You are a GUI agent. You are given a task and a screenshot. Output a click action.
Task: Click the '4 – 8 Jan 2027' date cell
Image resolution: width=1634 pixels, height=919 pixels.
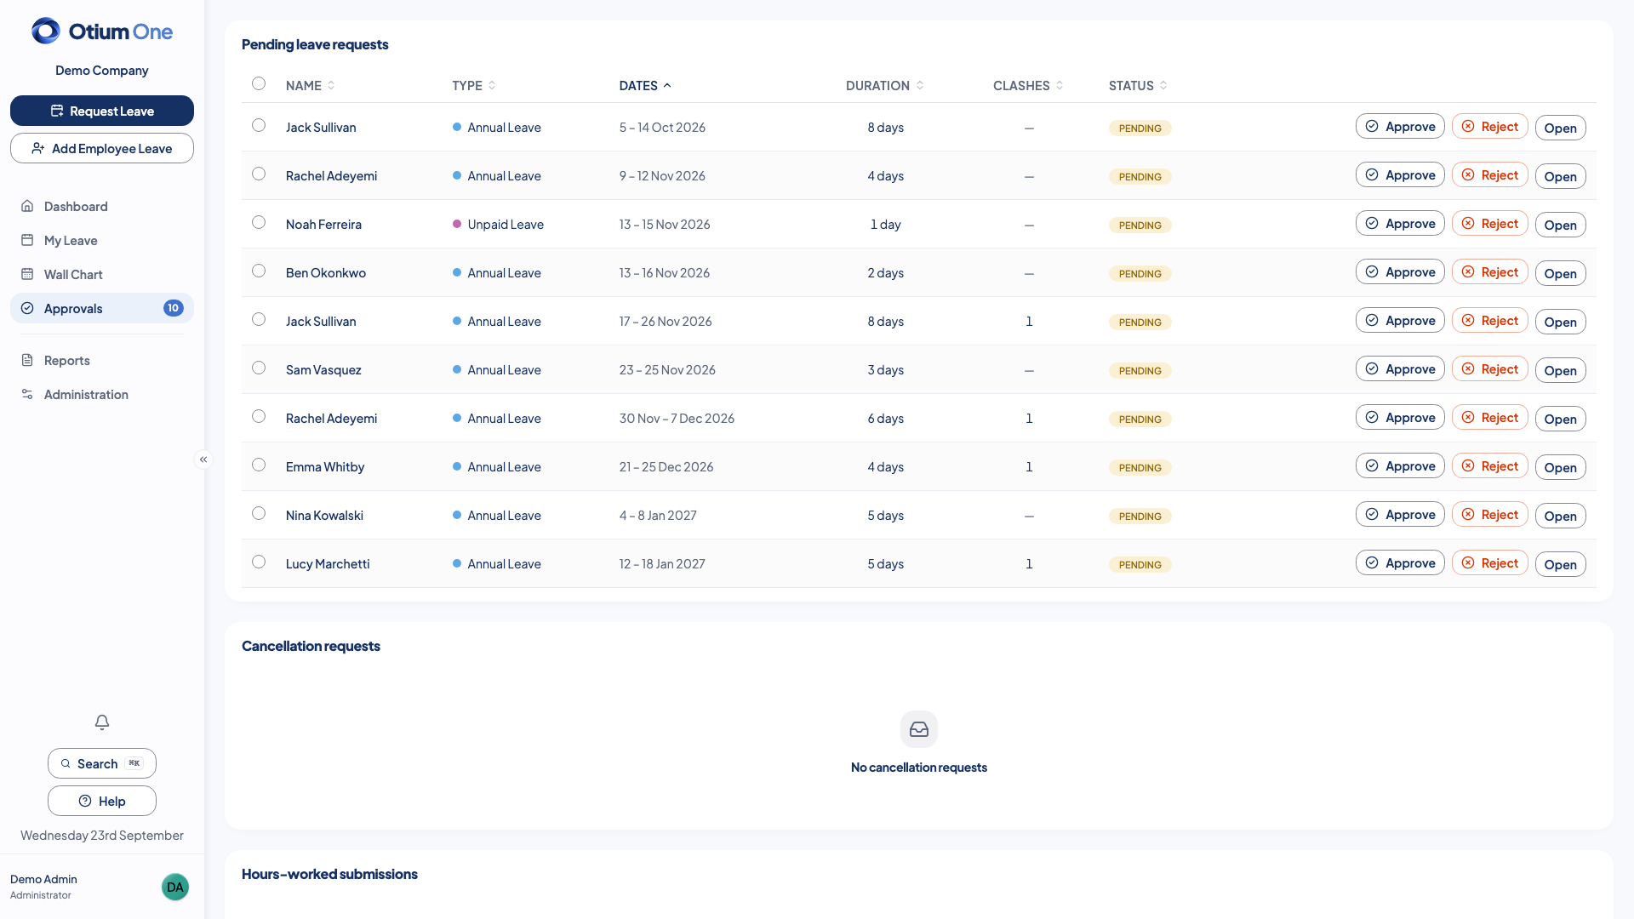658,515
